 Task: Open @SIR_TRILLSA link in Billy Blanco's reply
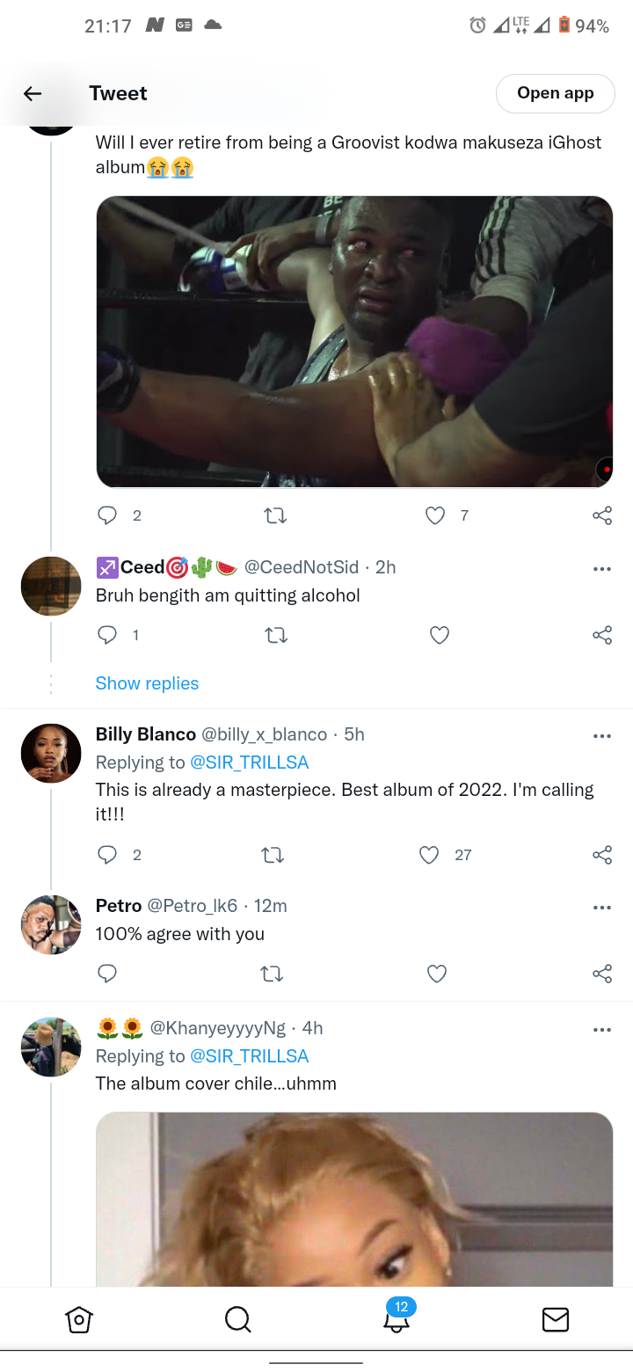pyautogui.click(x=250, y=763)
